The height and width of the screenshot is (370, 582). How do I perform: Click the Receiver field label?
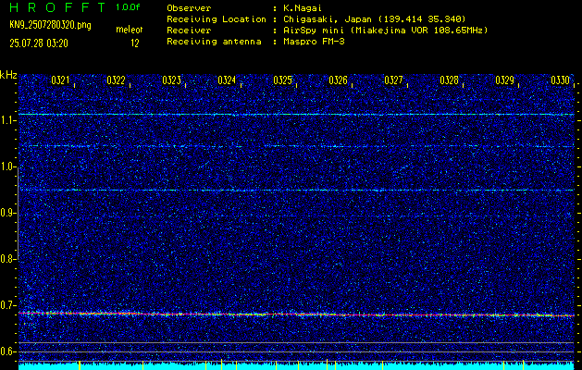pos(189,30)
